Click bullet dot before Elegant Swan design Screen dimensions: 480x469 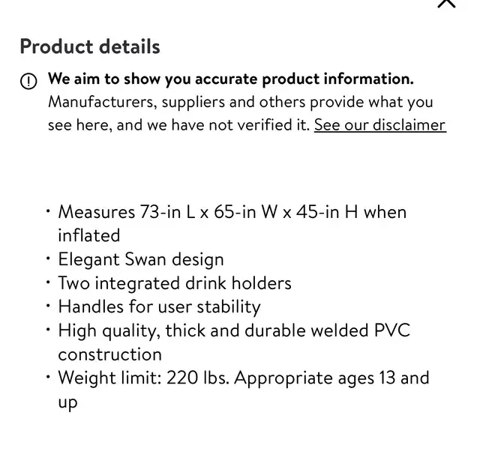(48, 258)
